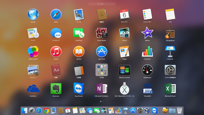Open iPhoto from the Launchpad grid
The image size is (204, 115).
click(124, 33)
